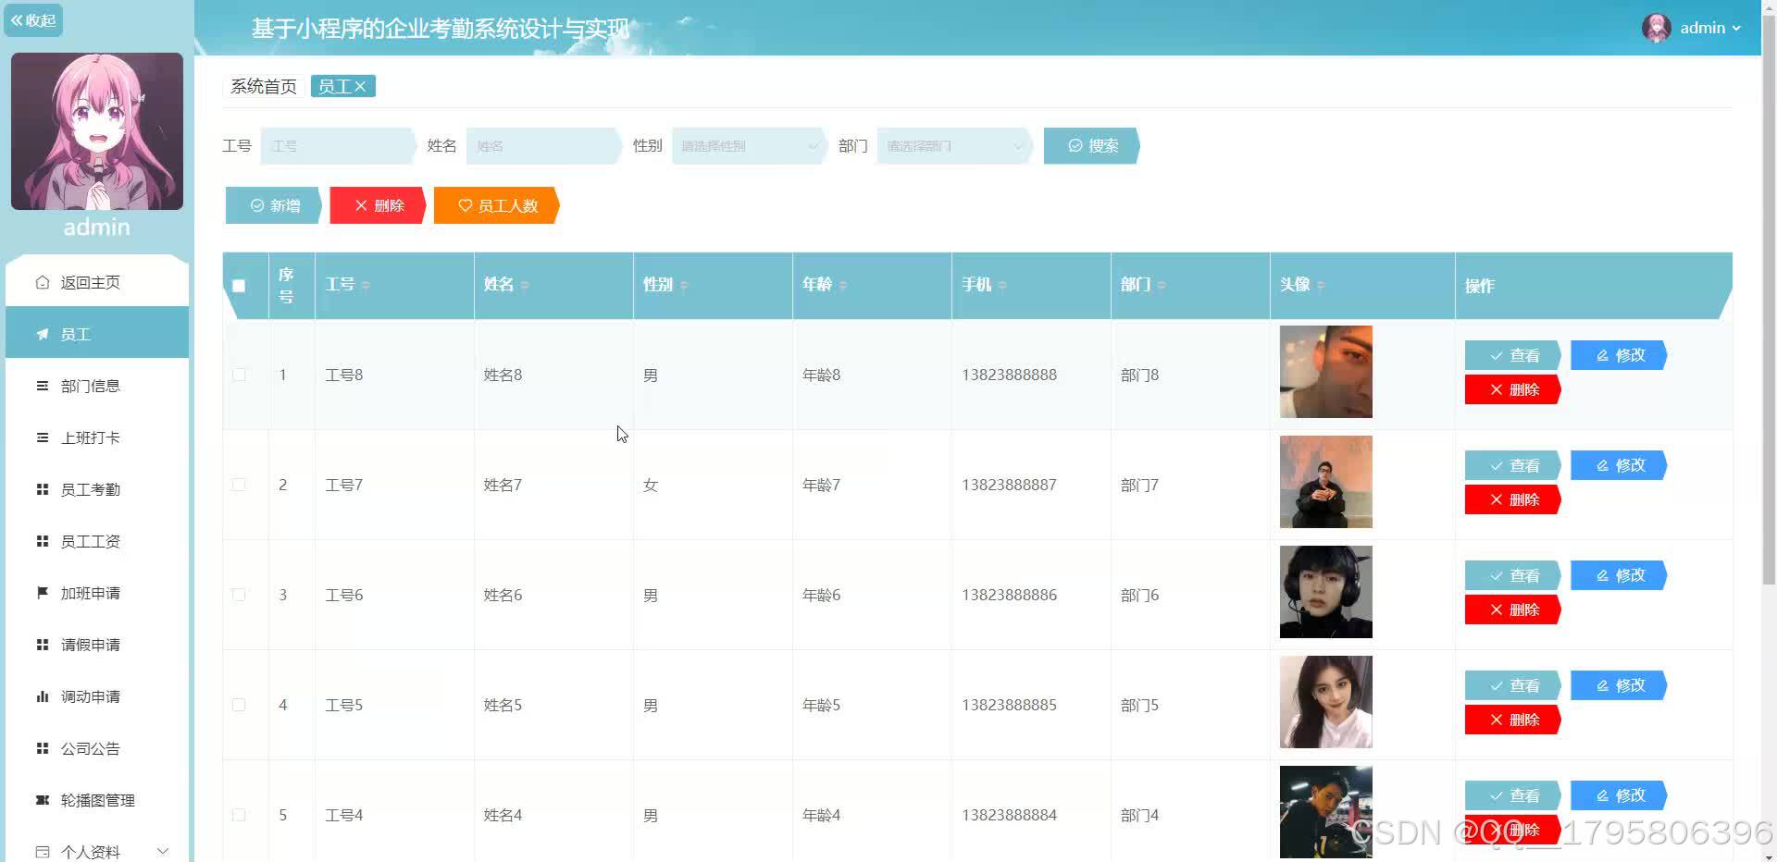This screenshot has height=862, width=1777.
Task: Click the list icon beside 部门信息
Action: [x=43, y=386]
